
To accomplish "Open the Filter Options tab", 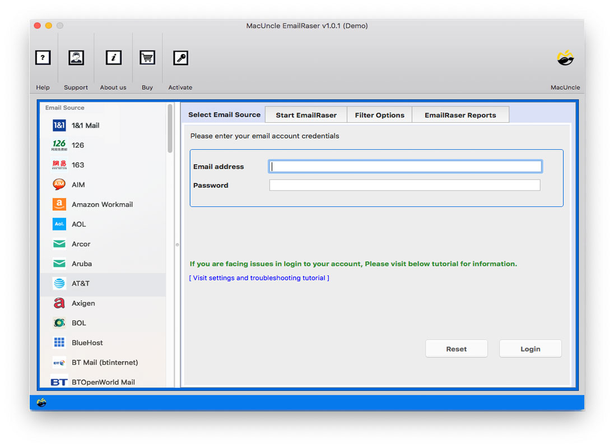I will pyautogui.click(x=379, y=114).
